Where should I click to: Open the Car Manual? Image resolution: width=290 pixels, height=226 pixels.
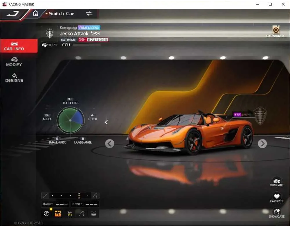(276, 31)
